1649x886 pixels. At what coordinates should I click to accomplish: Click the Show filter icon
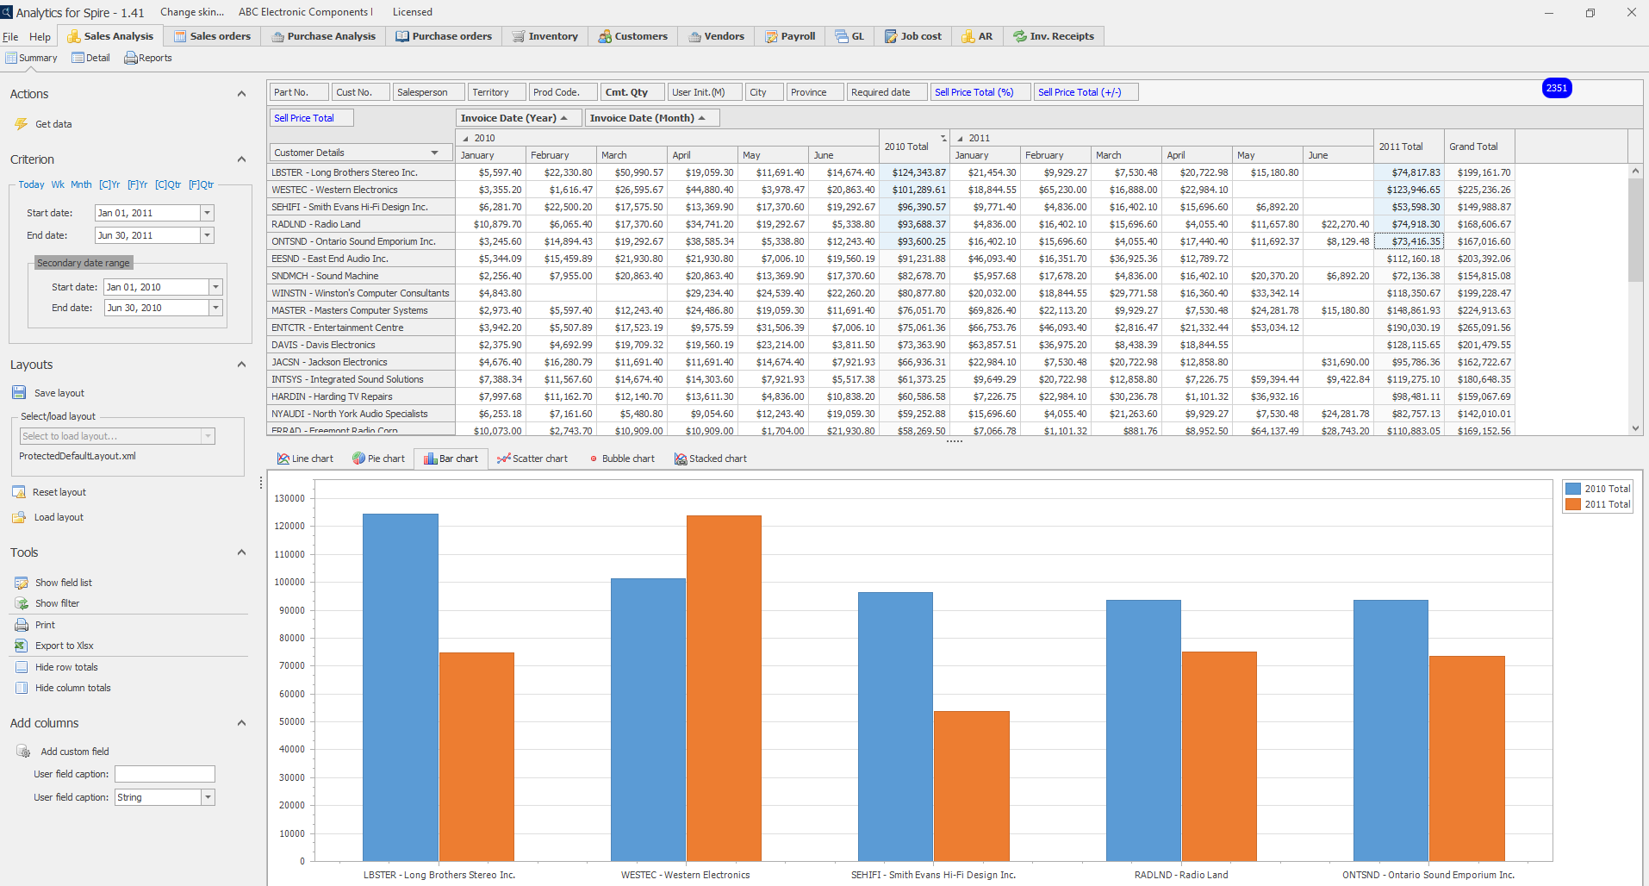pyautogui.click(x=22, y=603)
